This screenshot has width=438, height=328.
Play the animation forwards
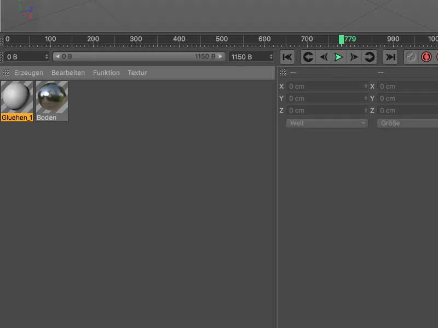pos(338,57)
